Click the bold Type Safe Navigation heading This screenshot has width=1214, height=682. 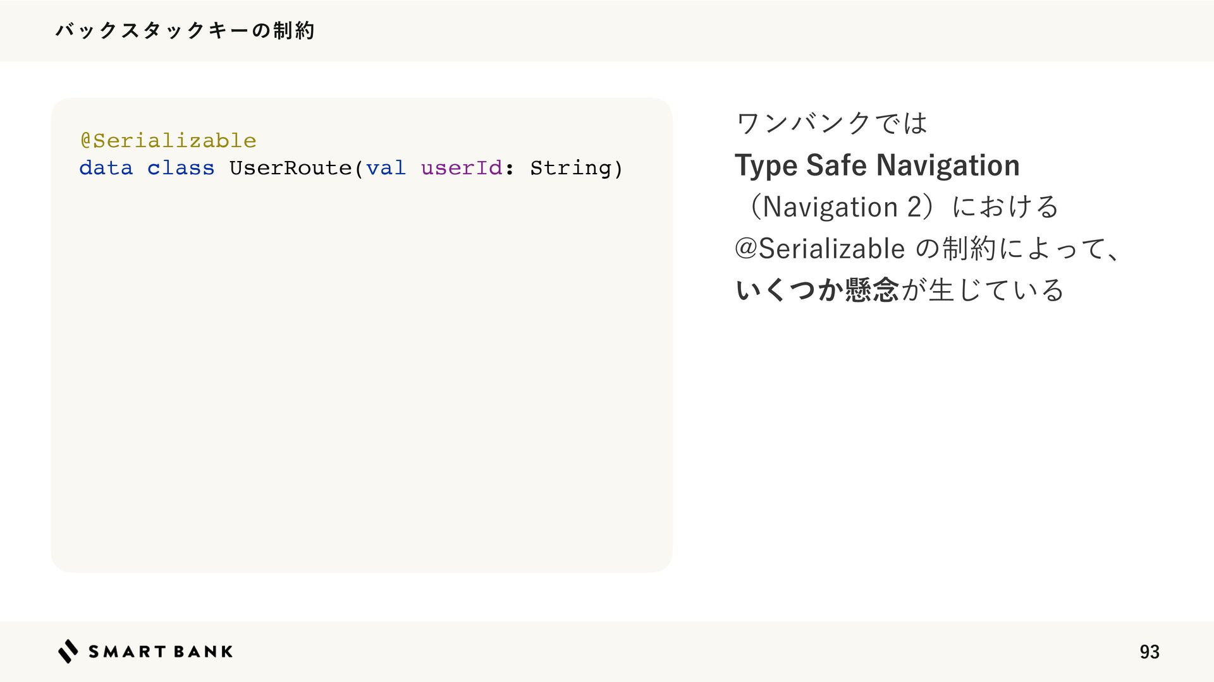tap(877, 165)
